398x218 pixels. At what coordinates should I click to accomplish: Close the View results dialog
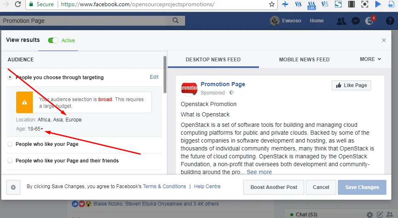tap(384, 40)
